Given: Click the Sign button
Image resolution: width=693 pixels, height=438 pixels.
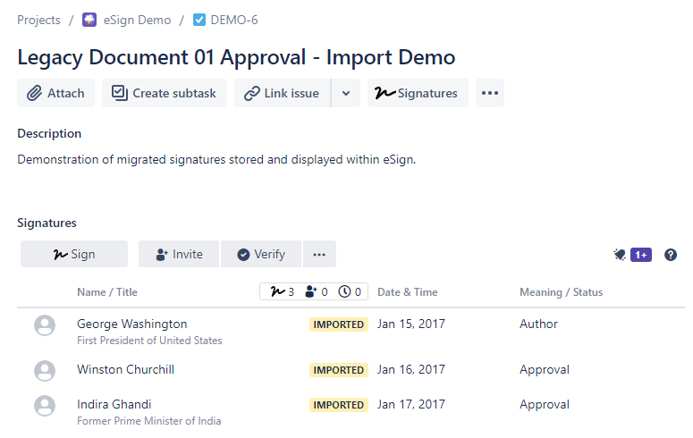Looking at the screenshot, I should 74,254.
